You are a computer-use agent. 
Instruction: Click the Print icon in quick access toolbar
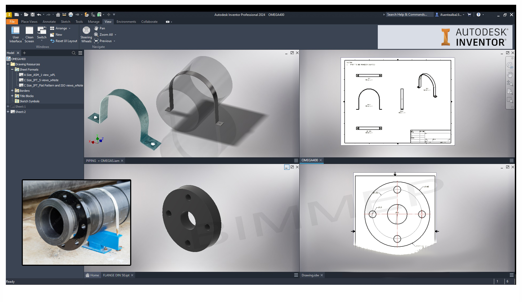(71, 15)
